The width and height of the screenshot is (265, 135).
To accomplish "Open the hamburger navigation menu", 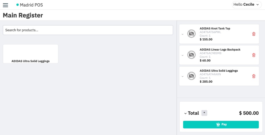I will click(5, 5).
